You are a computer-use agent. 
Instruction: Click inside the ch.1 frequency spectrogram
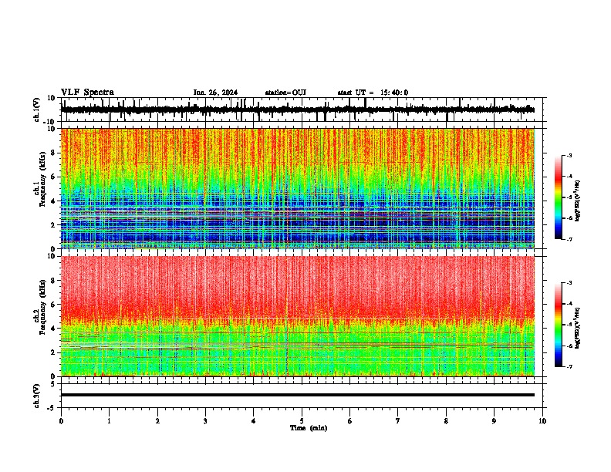click(298, 188)
